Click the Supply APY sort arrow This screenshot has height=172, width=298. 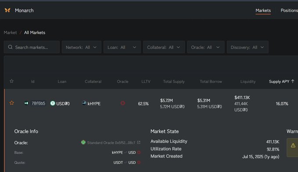[x=293, y=81]
